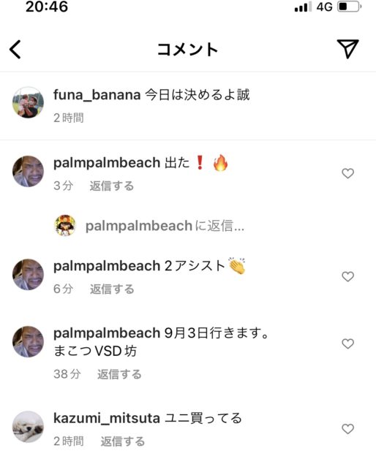Like the 2アシスト comment
Screen dimensions: 376x475
[x=347, y=276]
